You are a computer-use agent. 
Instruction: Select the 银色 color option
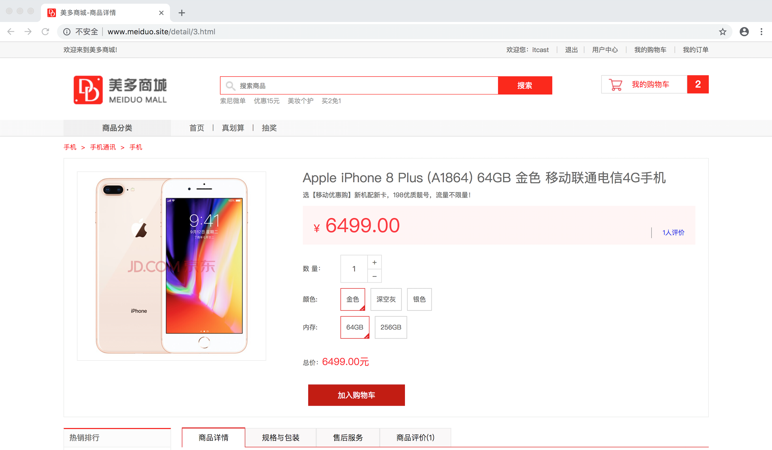tap(419, 299)
